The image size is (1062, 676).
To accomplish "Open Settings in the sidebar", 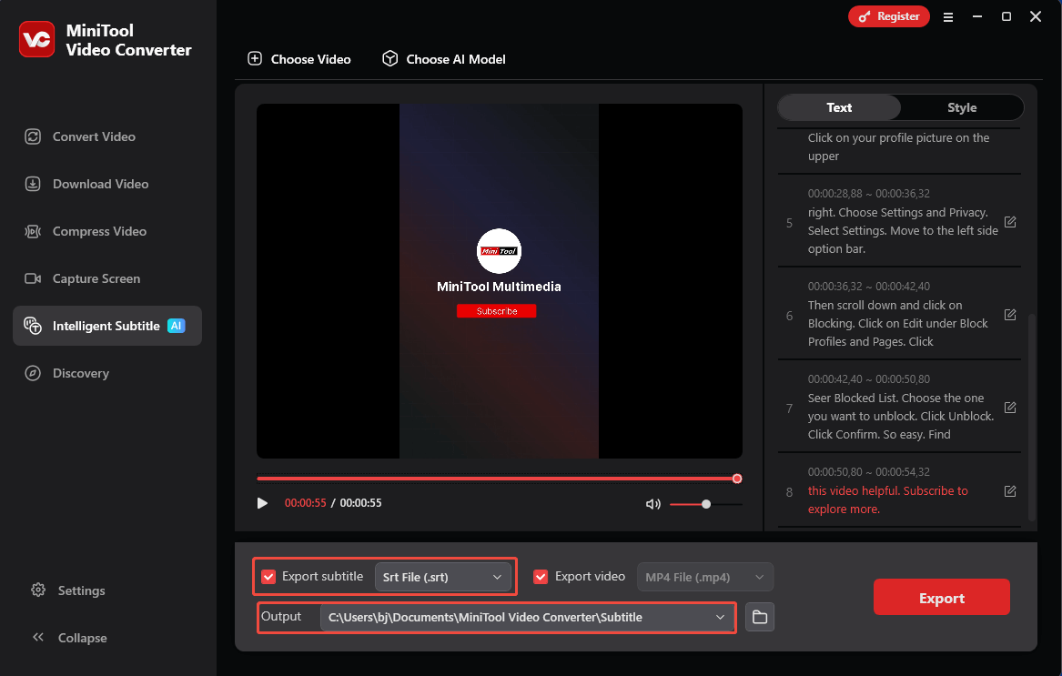I will pos(68,590).
